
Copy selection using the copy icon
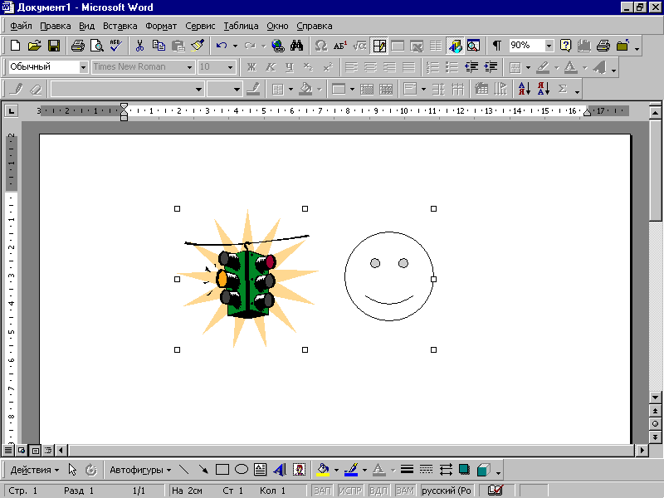point(159,46)
